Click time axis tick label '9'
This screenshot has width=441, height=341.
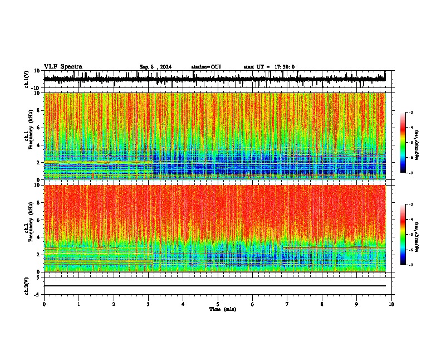pyautogui.click(x=356, y=304)
